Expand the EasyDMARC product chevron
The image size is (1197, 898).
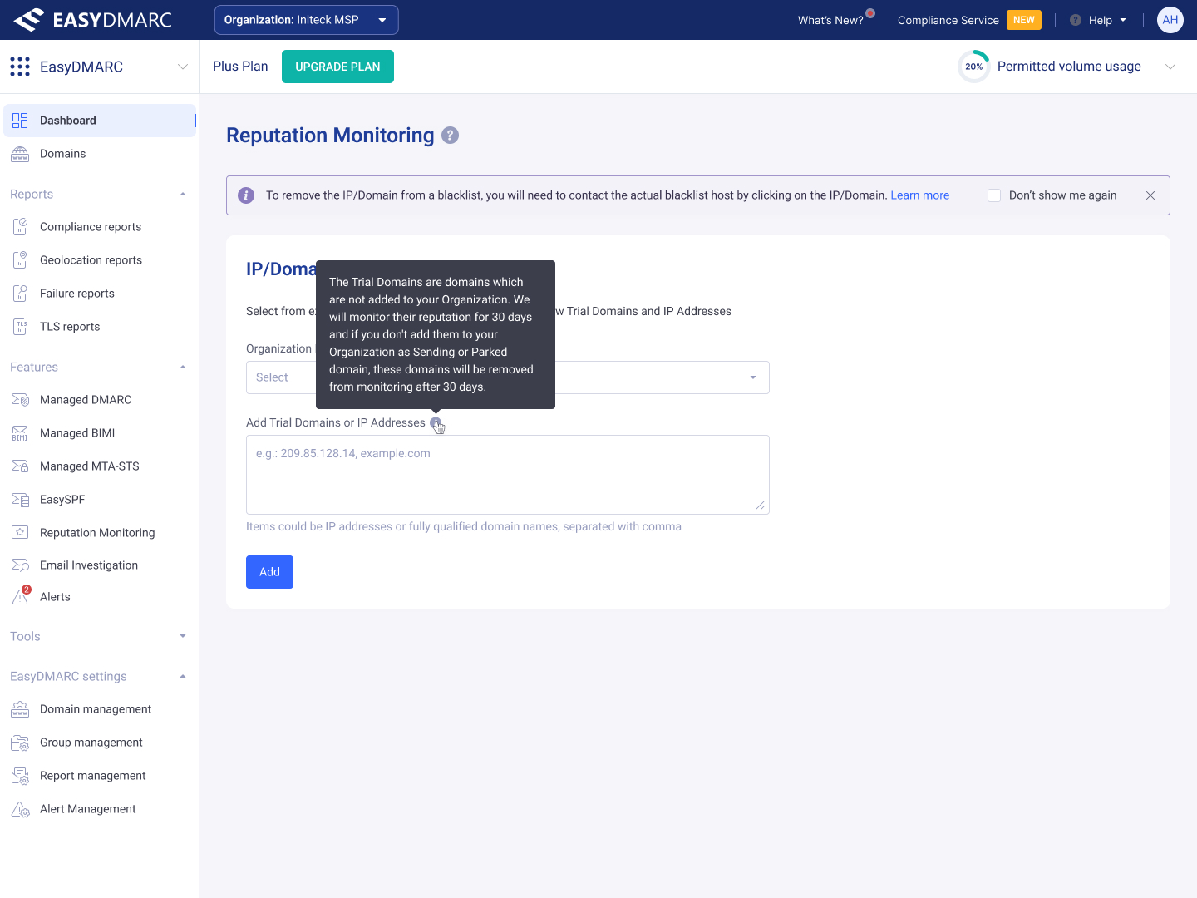click(x=183, y=67)
